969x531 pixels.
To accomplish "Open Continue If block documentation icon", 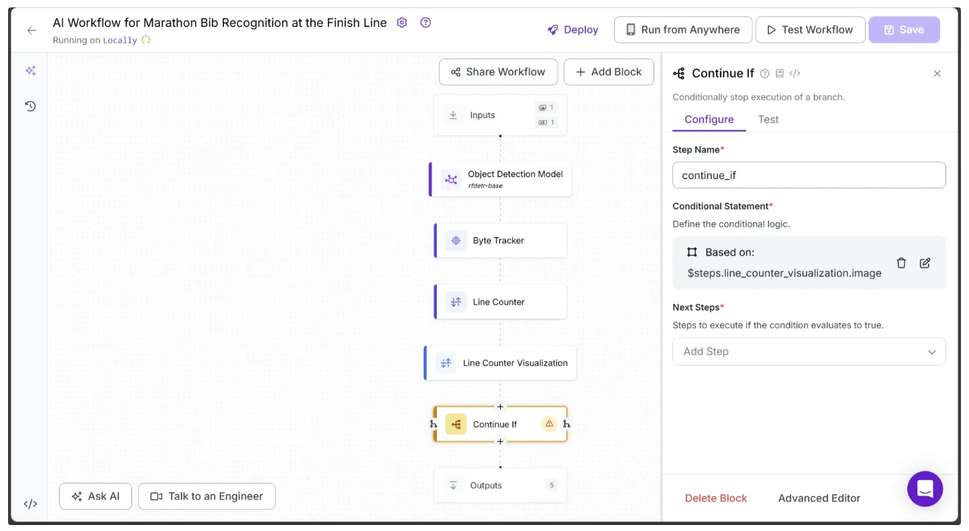I will (x=780, y=74).
